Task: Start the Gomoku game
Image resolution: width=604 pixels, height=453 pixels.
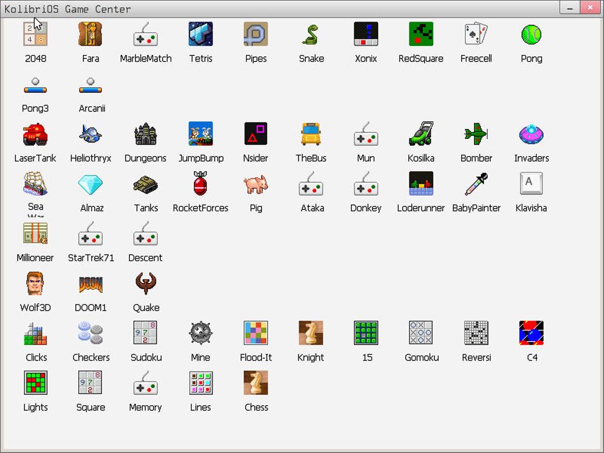Action: pos(421,333)
